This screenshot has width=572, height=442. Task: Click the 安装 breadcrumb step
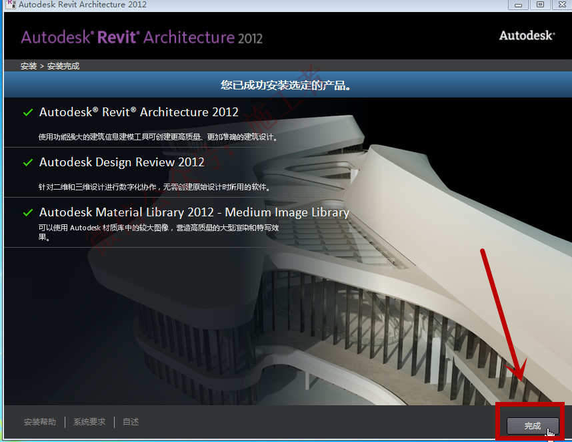pyautogui.click(x=29, y=65)
